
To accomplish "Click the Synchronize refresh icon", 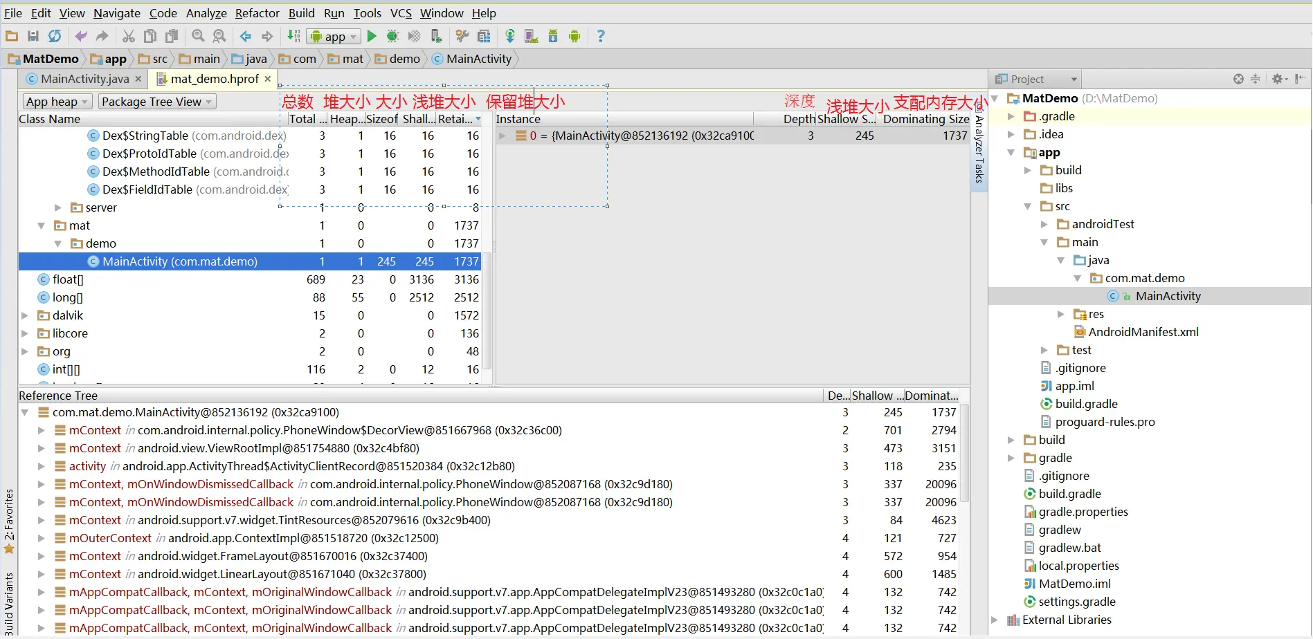I will 55,36.
